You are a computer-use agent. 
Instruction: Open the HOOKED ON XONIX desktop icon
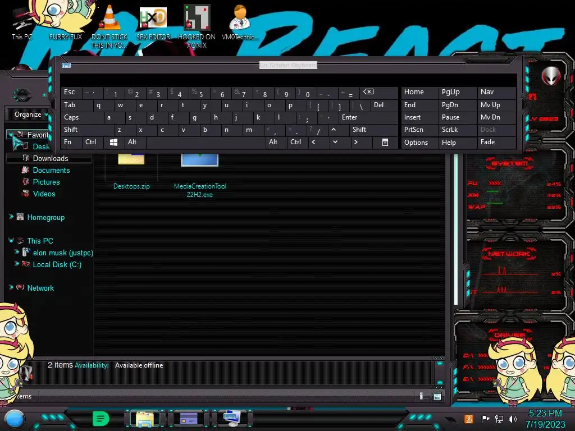coord(197,26)
